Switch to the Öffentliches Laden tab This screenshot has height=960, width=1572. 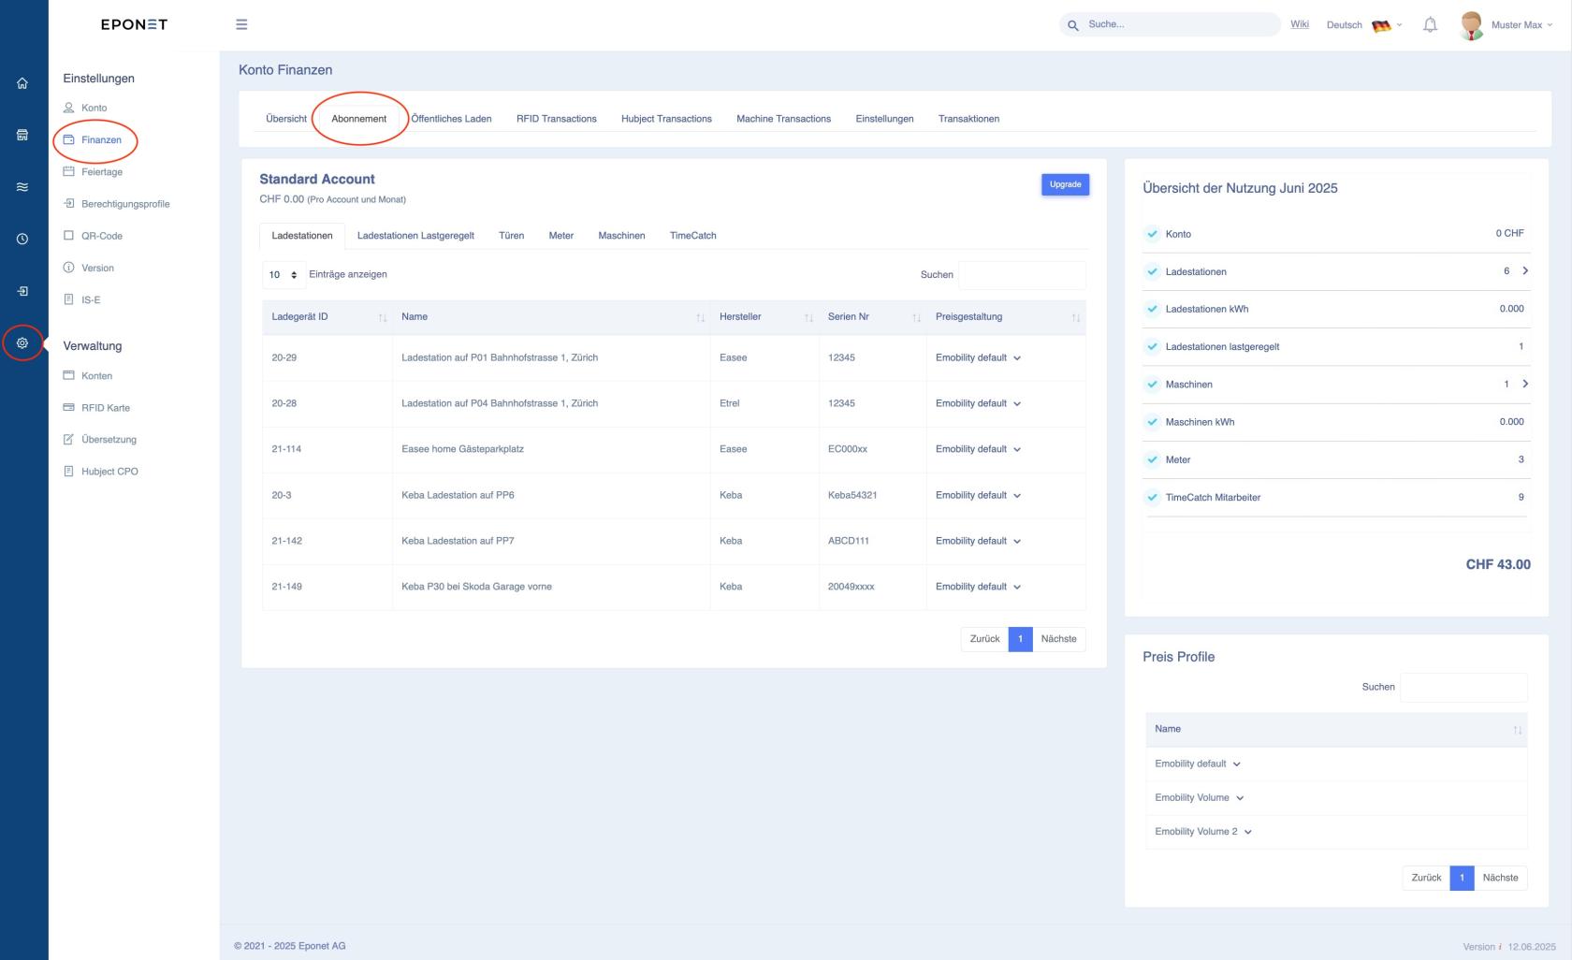[451, 119]
